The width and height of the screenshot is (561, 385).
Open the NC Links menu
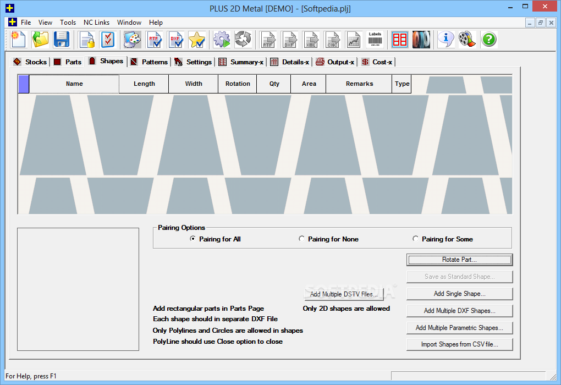click(96, 22)
